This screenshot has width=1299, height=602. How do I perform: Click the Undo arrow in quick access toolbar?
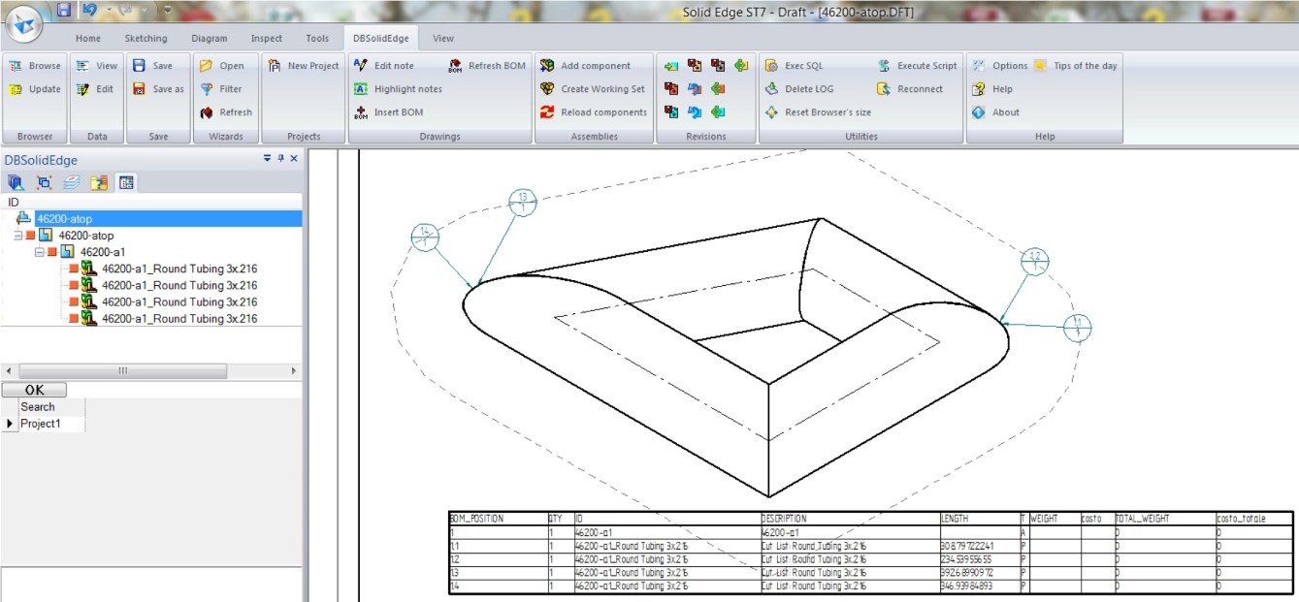[x=90, y=11]
